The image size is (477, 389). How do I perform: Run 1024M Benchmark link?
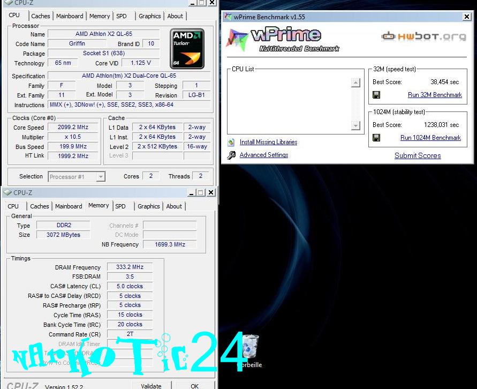430,138
